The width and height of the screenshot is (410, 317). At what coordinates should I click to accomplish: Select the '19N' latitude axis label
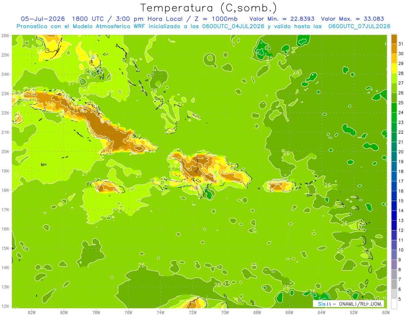click(x=5, y=171)
